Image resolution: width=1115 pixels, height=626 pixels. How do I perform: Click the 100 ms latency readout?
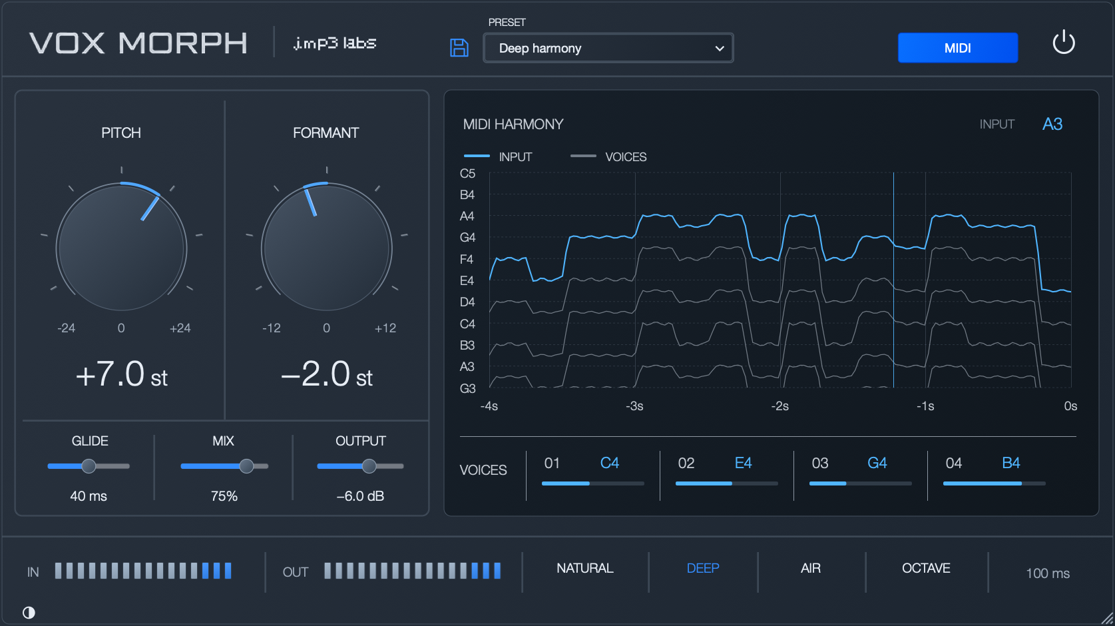(x=1048, y=573)
